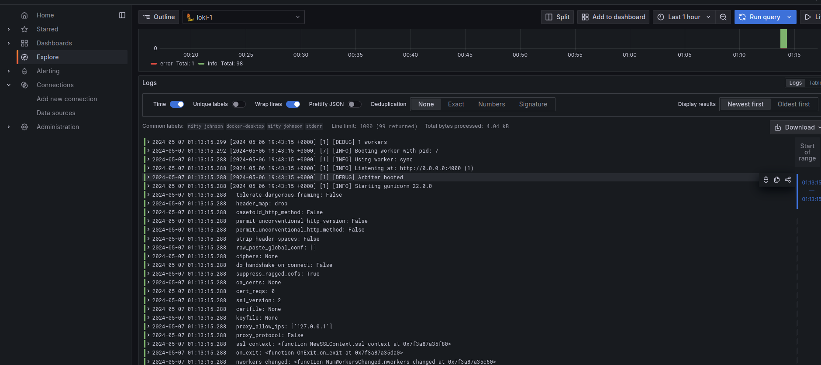Switch to Logs view tab
Viewport: 821px width, 365px height.
coord(795,83)
